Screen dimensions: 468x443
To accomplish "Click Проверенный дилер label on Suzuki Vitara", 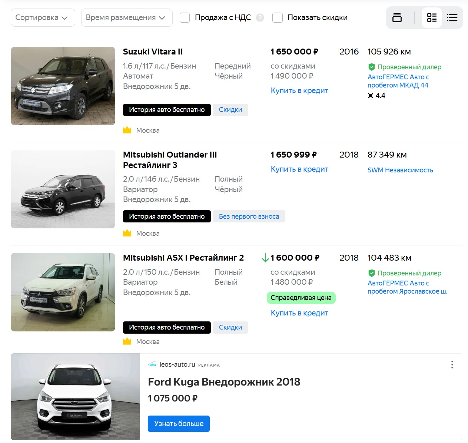I will point(409,67).
